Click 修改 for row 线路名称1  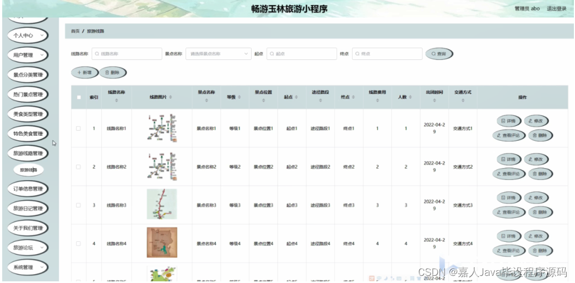click(536, 121)
